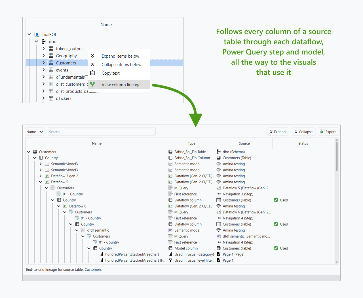Click the dTickers table icon
The image size is (363, 298).
[51, 98]
